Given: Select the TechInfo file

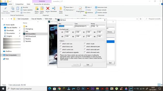Looking at the screenshot, I should (28, 41).
